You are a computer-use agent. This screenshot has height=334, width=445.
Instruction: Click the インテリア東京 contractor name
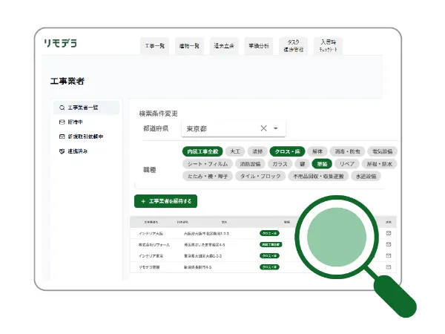(151, 256)
